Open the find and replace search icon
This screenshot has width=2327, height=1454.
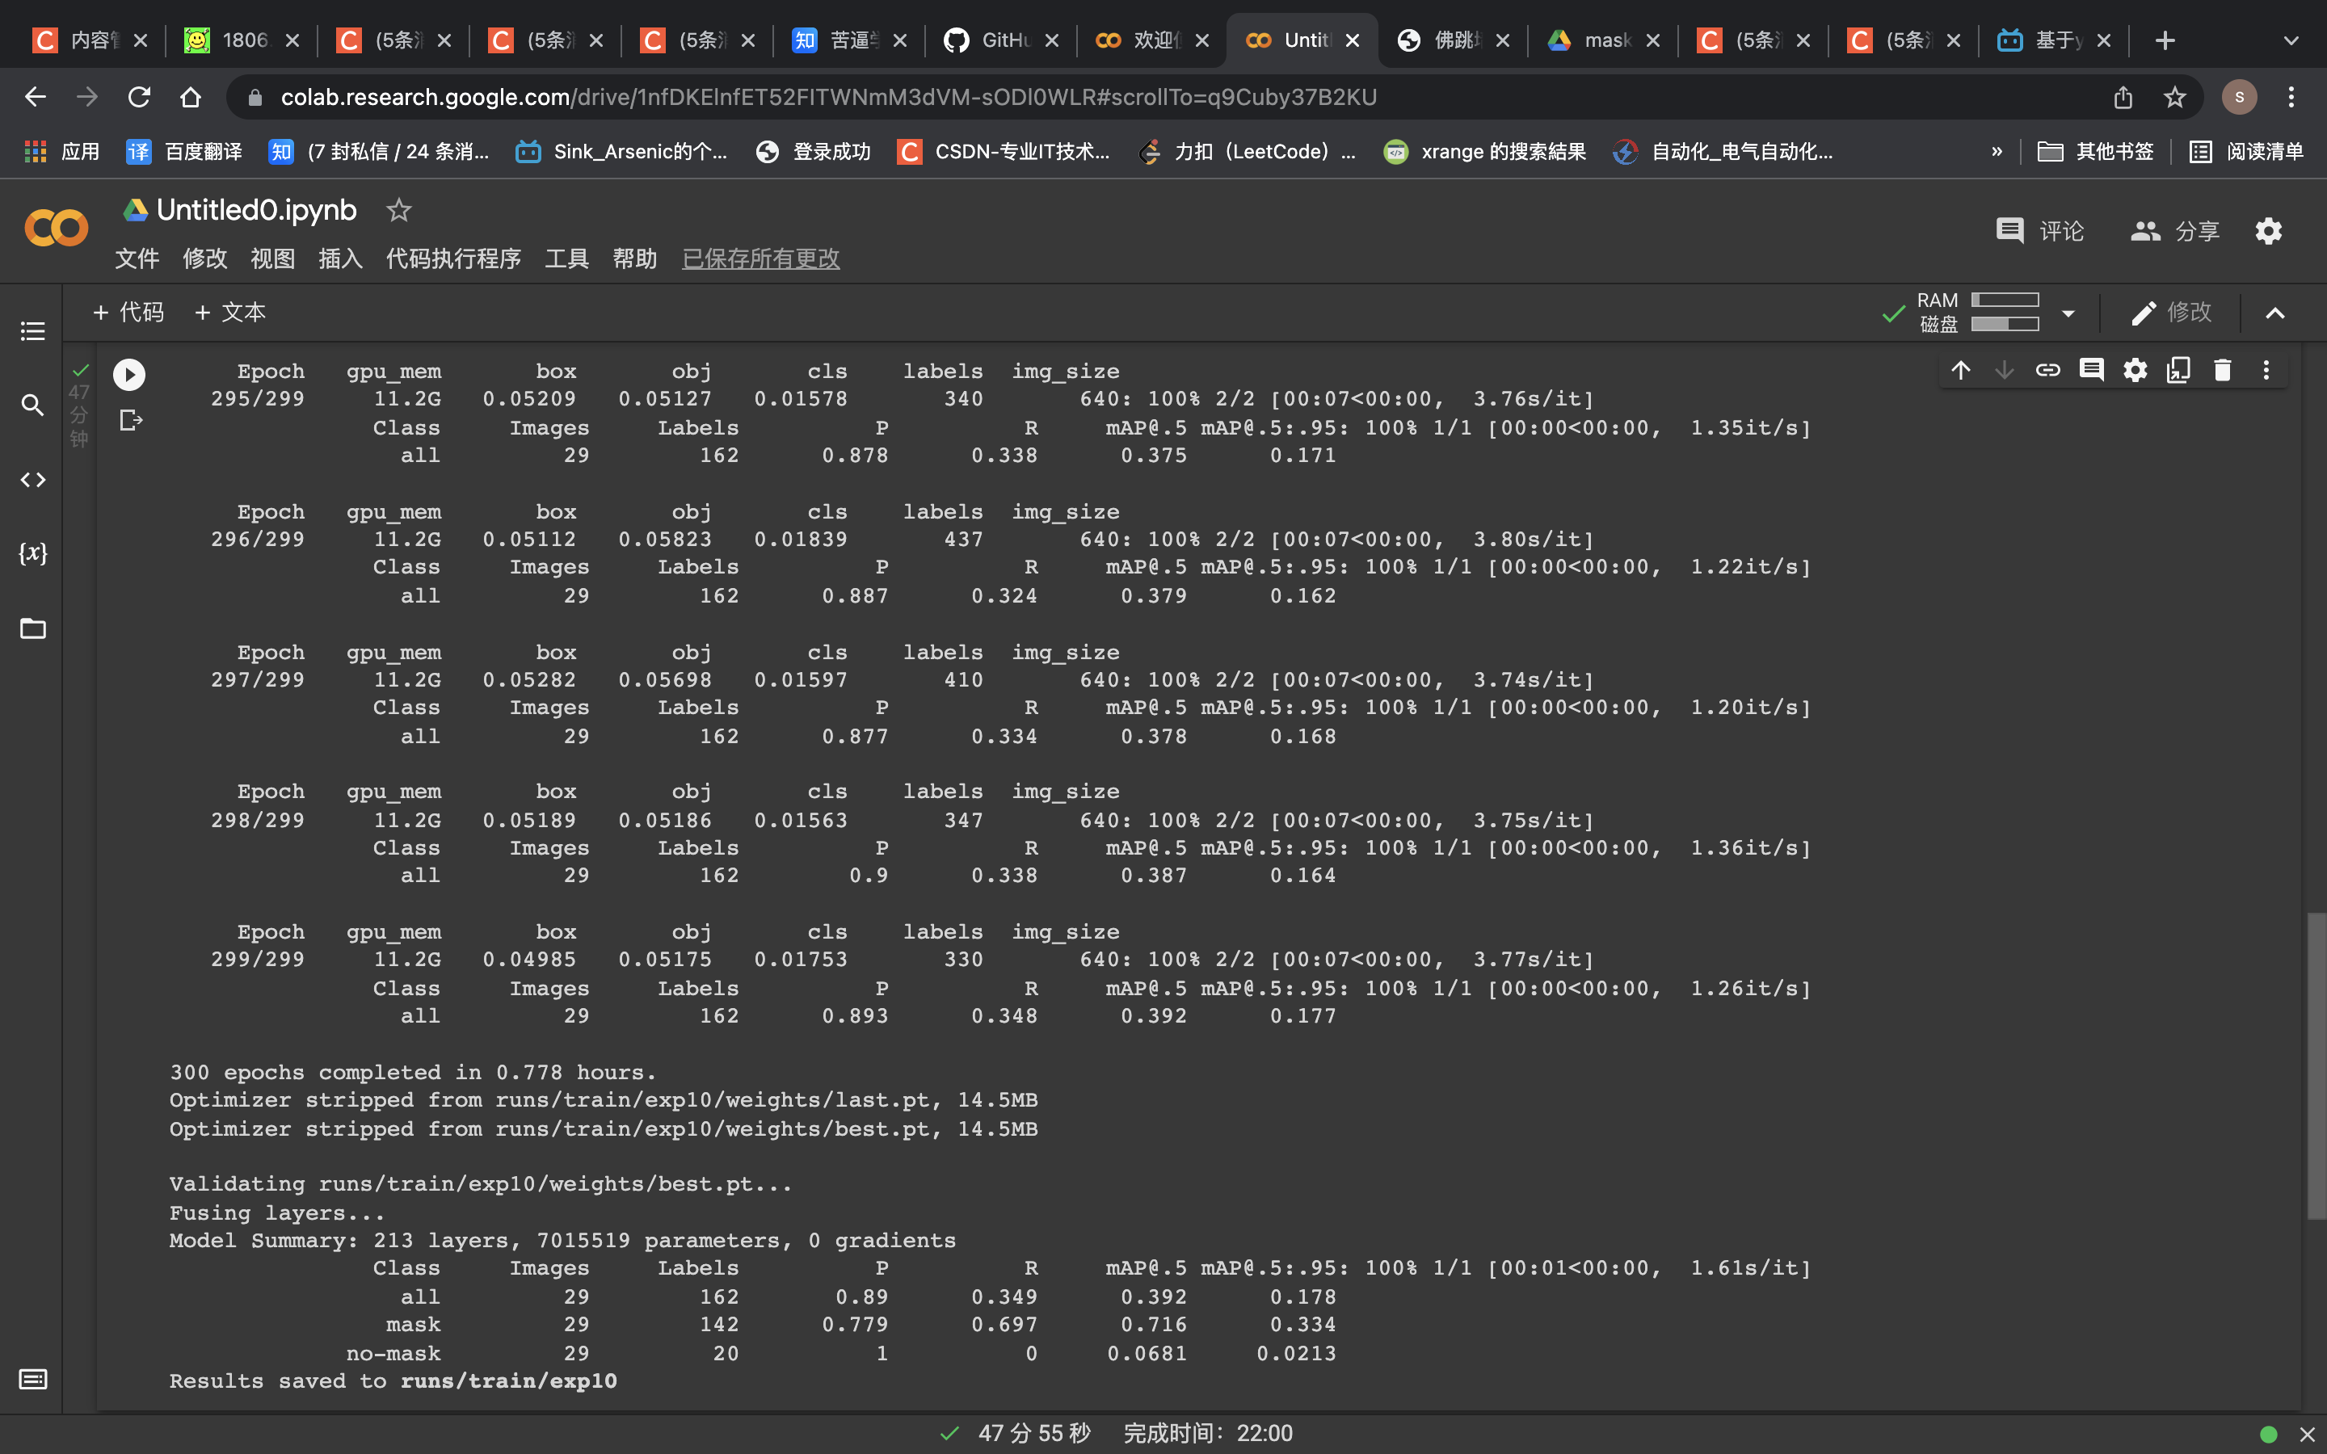pyautogui.click(x=32, y=405)
